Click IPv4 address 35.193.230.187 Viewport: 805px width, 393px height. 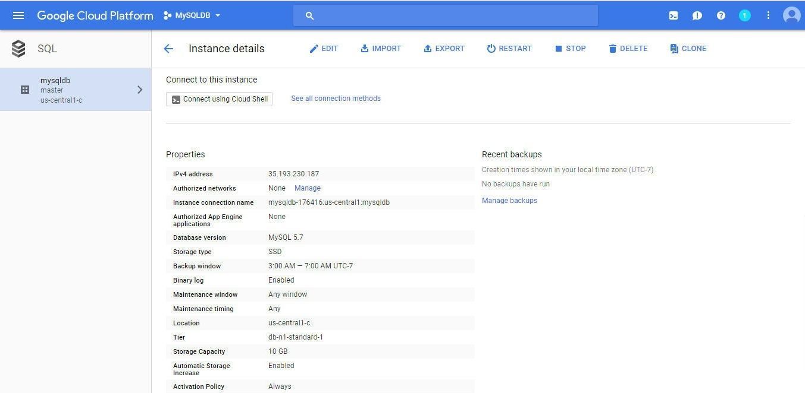pyautogui.click(x=293, y=174)
